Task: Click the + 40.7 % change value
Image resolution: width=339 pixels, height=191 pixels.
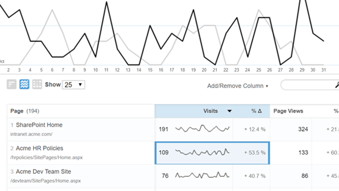Action: 255,176
